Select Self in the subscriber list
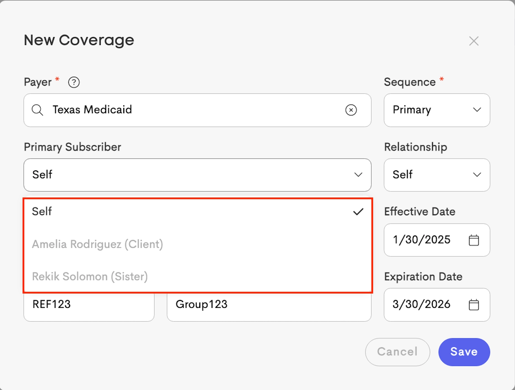Viewport: 515px width, 390px height. click(42, 211)
